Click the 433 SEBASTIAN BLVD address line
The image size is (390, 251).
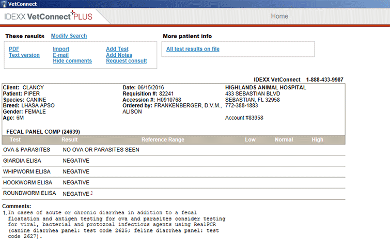[253, 94]
